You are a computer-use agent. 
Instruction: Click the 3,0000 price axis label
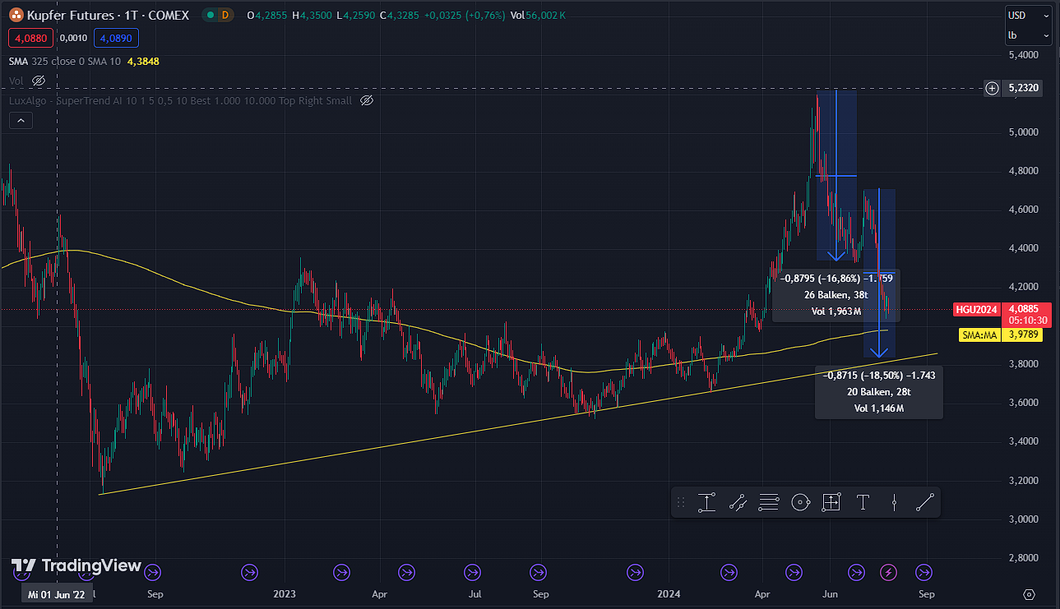click(x=1024, y=519)
